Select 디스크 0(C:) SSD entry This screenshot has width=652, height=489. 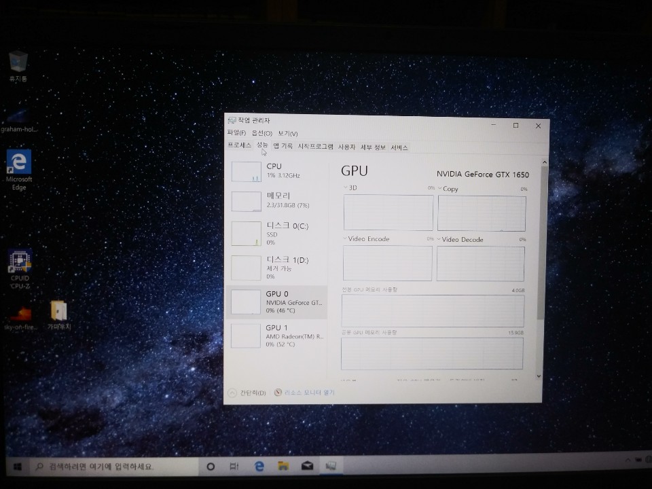pyautogui.click(x=278, y=233)
